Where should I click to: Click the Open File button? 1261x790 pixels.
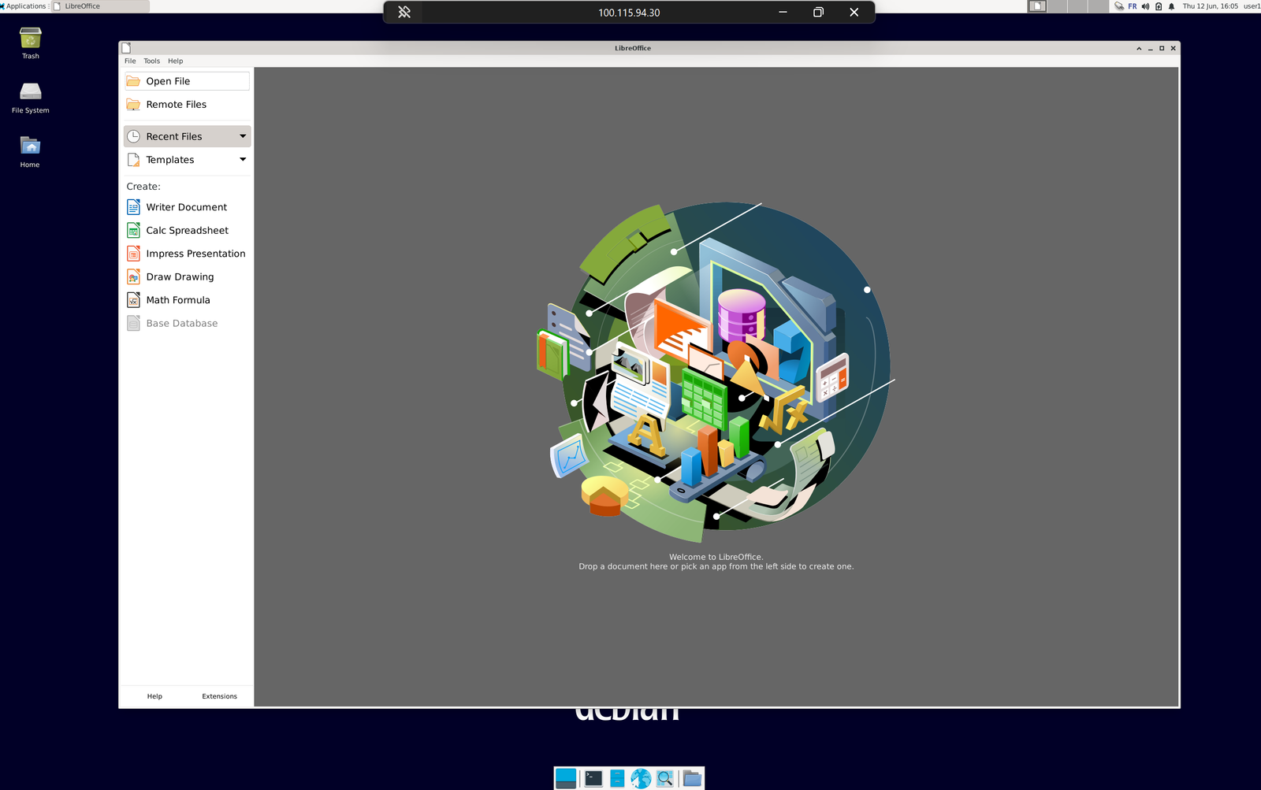pos(167,80)
